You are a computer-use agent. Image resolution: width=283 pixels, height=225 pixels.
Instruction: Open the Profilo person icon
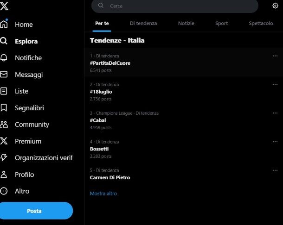[4, 175]
